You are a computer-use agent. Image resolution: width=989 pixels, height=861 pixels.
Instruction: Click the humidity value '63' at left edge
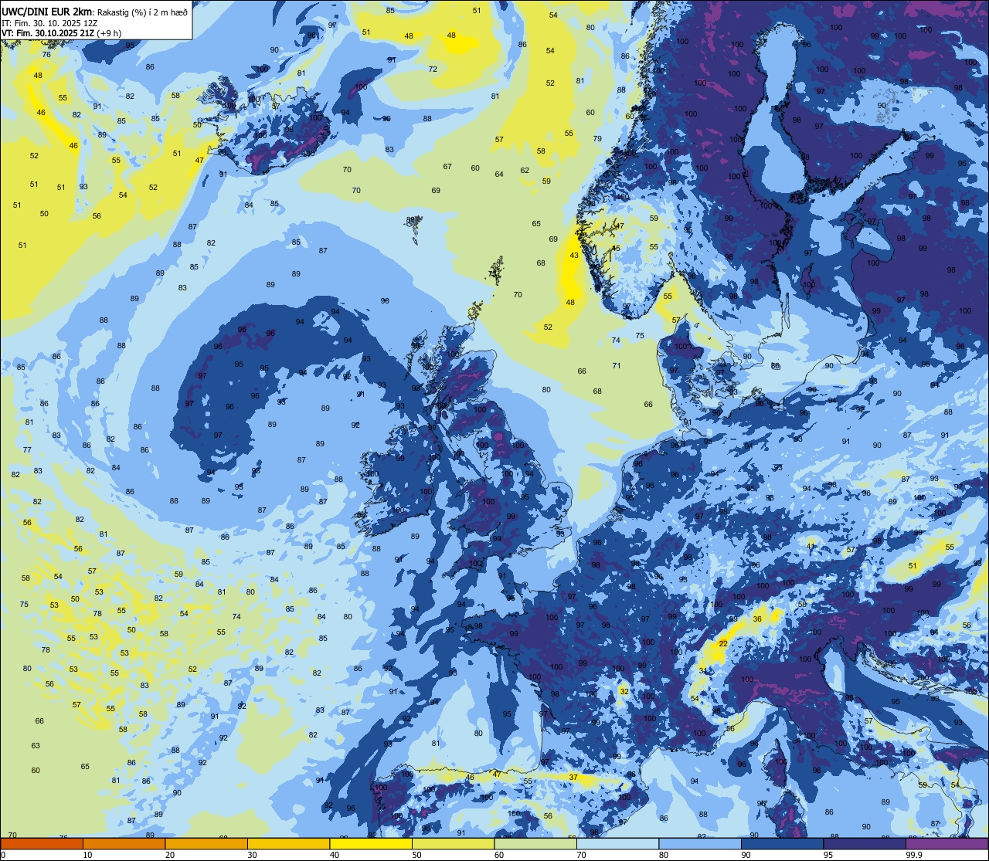point(36,746)
